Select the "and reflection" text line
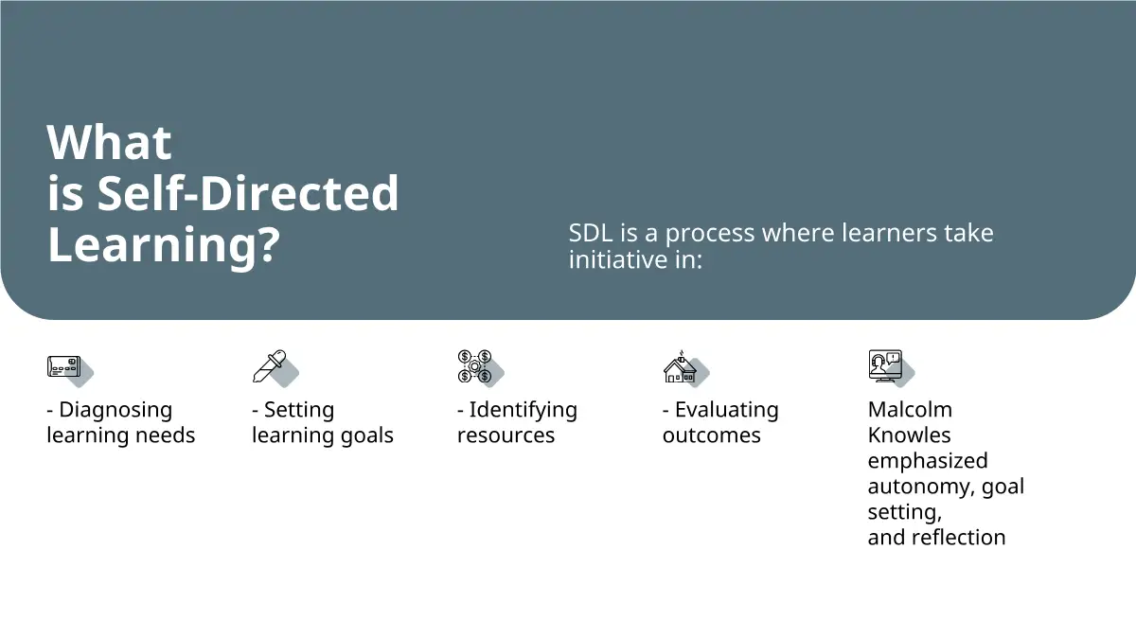The image size is (1136, 639). point(936,538)
